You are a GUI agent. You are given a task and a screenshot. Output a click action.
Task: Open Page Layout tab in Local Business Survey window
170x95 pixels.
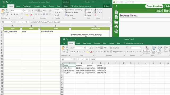(27, 6)
